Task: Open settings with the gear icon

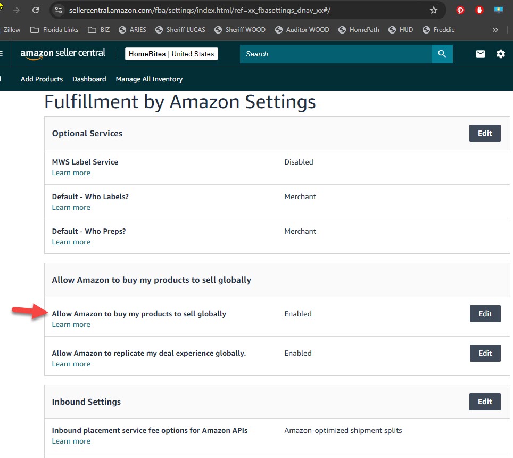Action: pos(501,54)
